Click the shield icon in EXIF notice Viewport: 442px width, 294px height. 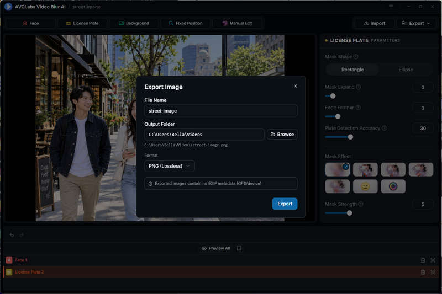[x=150, y=184]
